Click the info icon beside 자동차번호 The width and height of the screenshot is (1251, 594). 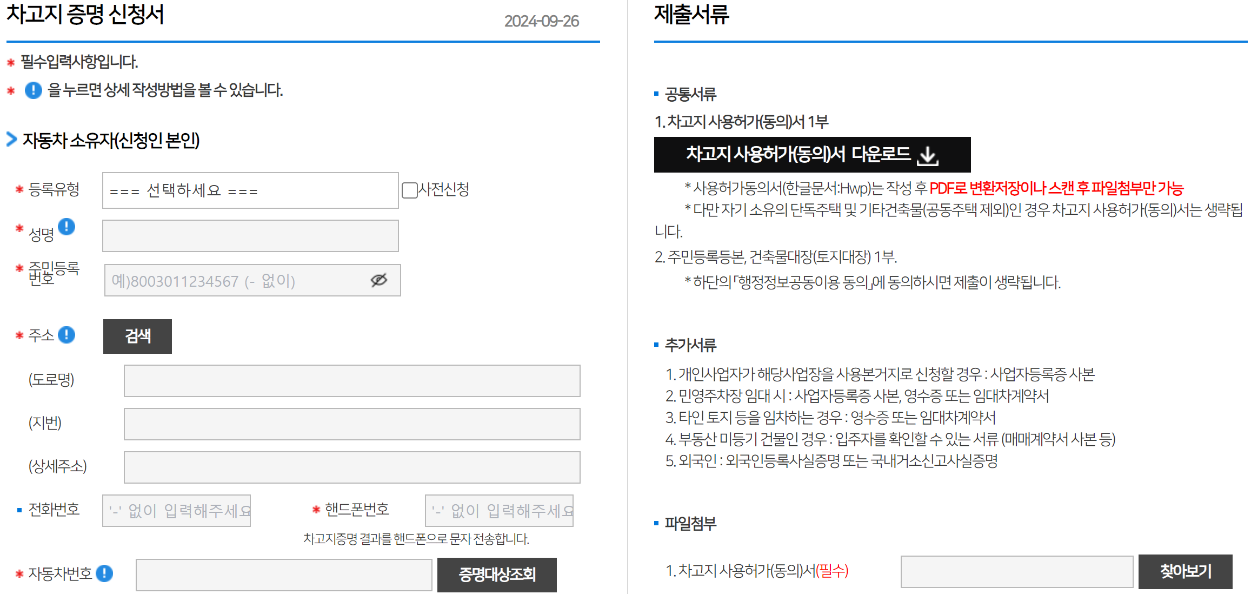tap(104, 573)
